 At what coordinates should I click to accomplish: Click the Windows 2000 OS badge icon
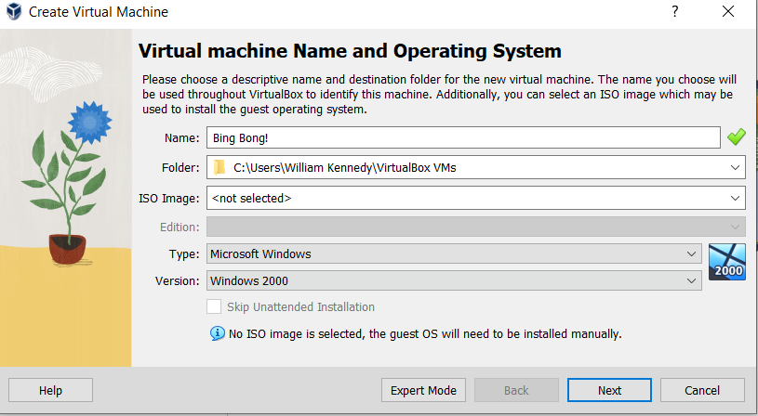pyautogui.click(x=726, y=261)
